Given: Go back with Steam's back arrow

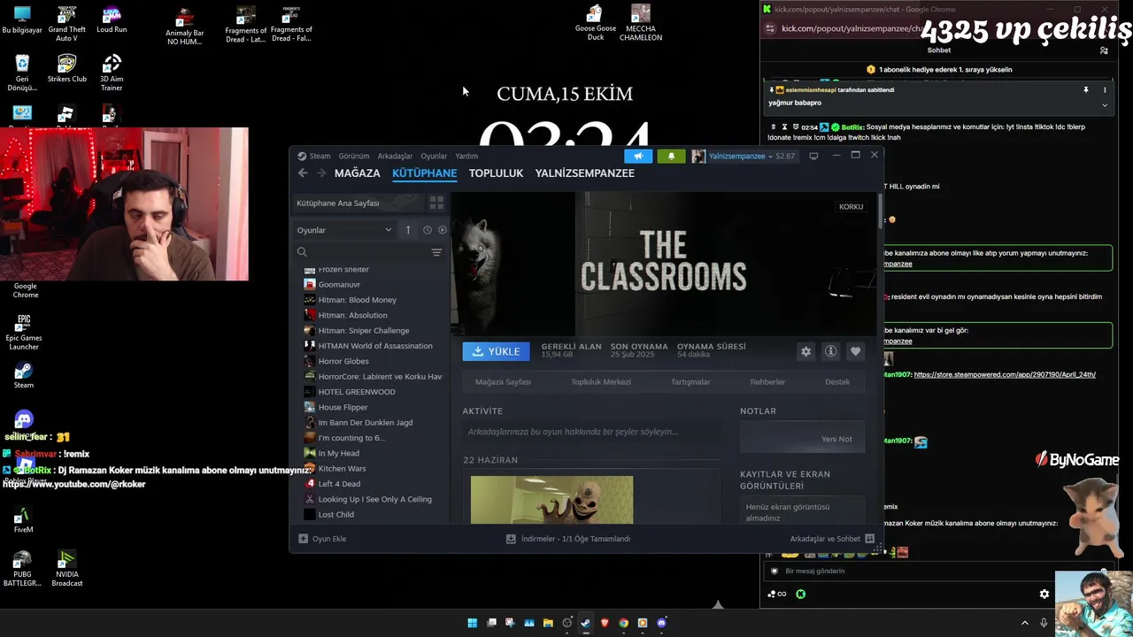Looking at the screenshot, I should pyautogui.click(x=303, y=173).
